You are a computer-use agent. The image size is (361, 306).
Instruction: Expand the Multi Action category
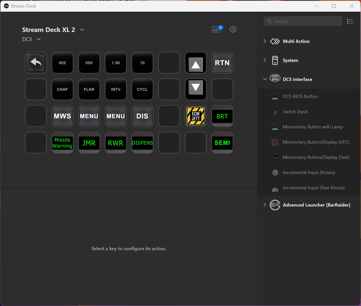(265, 41)
